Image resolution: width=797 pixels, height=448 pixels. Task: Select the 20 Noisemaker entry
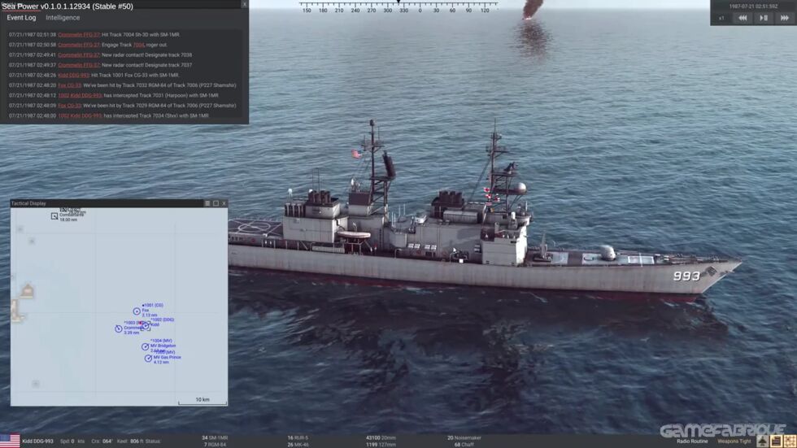coord(464,437)
